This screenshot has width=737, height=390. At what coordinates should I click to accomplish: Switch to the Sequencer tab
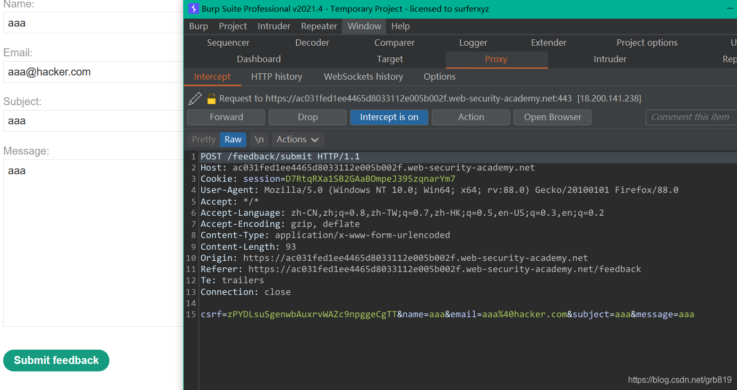click(228, 43)
